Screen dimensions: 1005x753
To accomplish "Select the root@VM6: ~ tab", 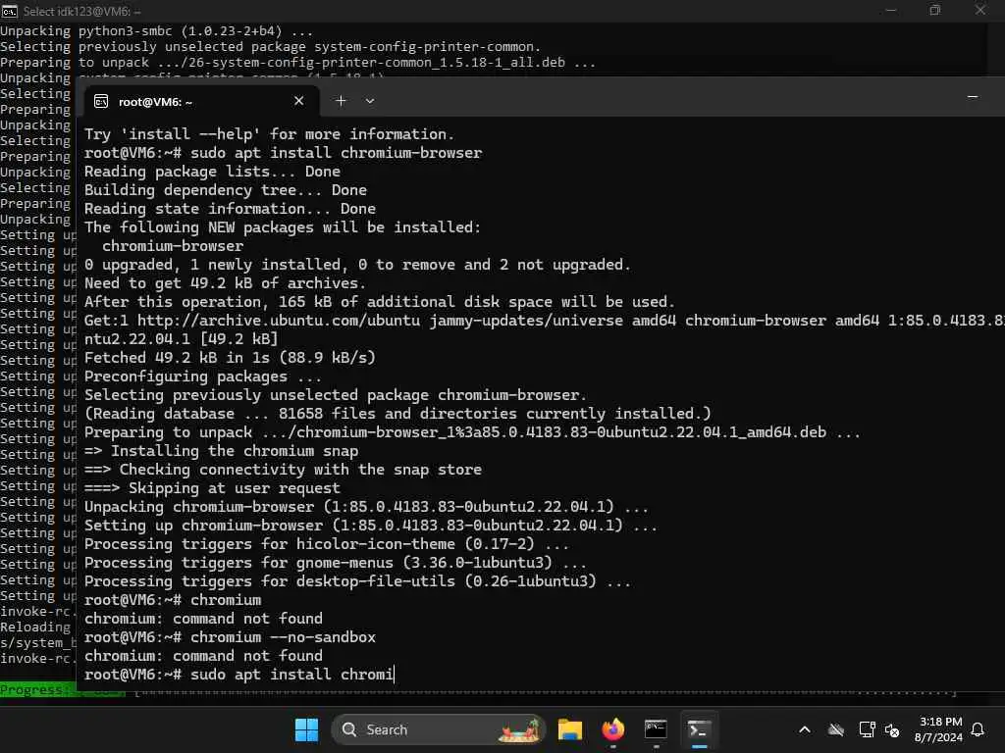I will click(x=202, y=101).
